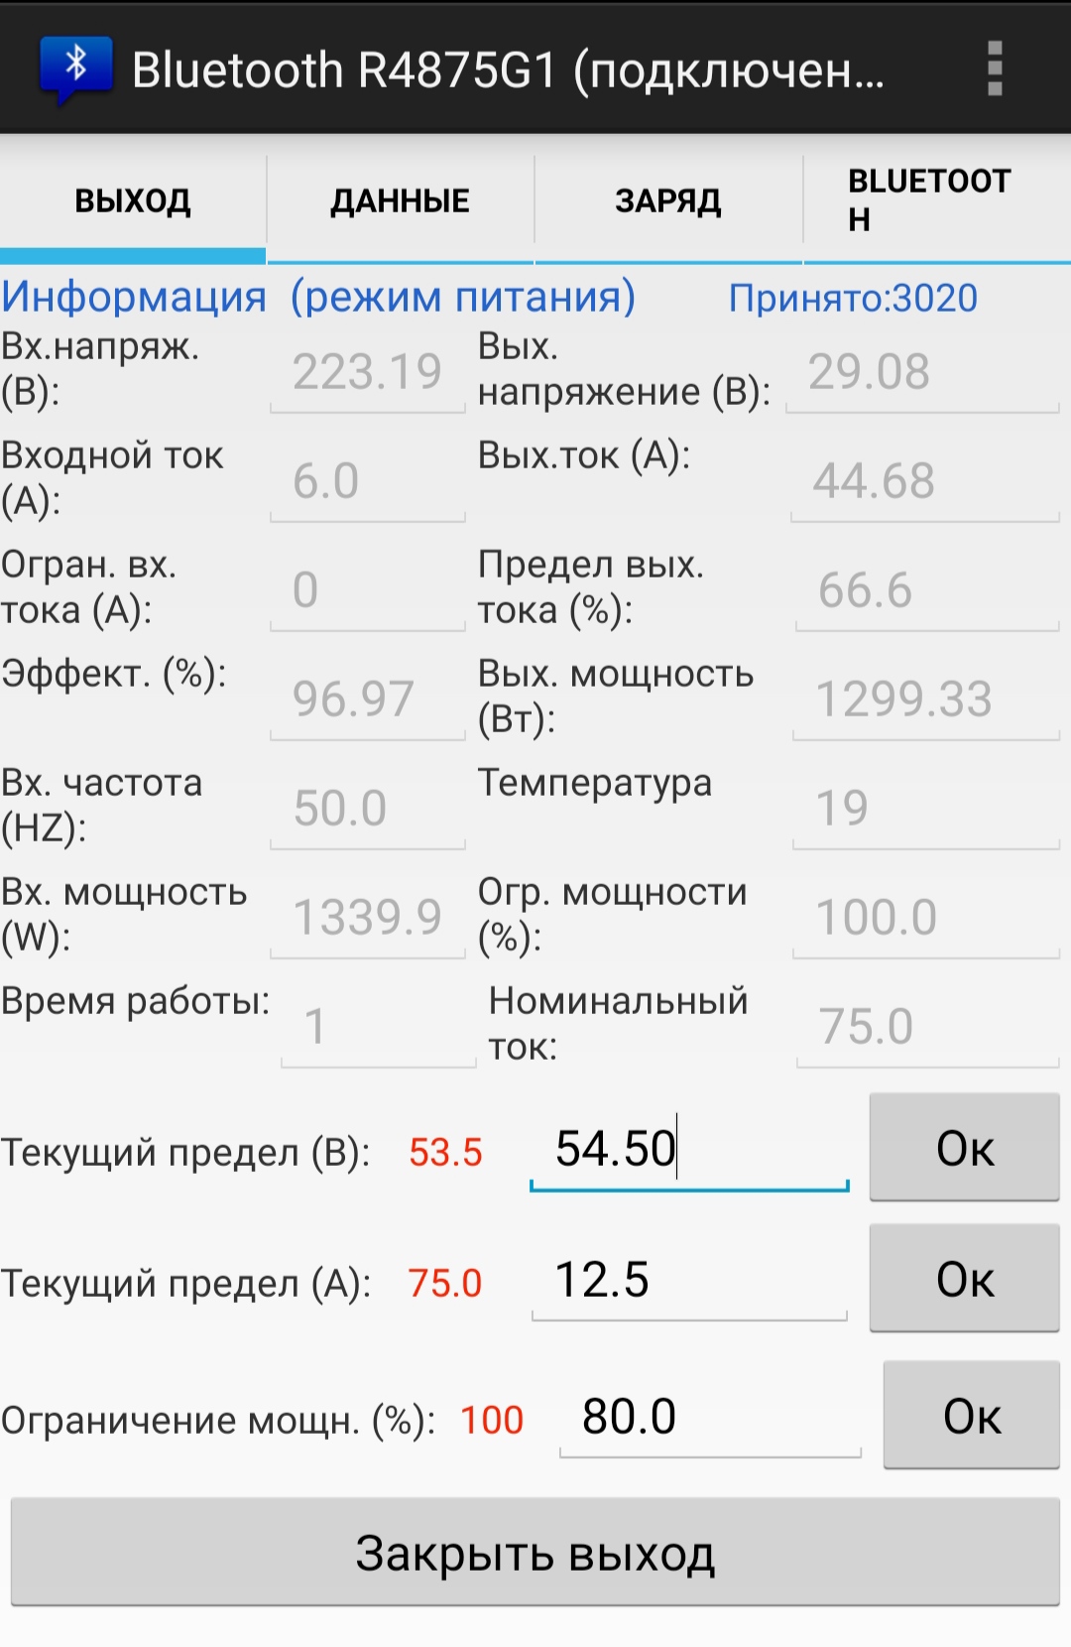The image size is (1071, 1647).
Task: Click the current limit input showing 12.5
Action: click(689, 1280)
